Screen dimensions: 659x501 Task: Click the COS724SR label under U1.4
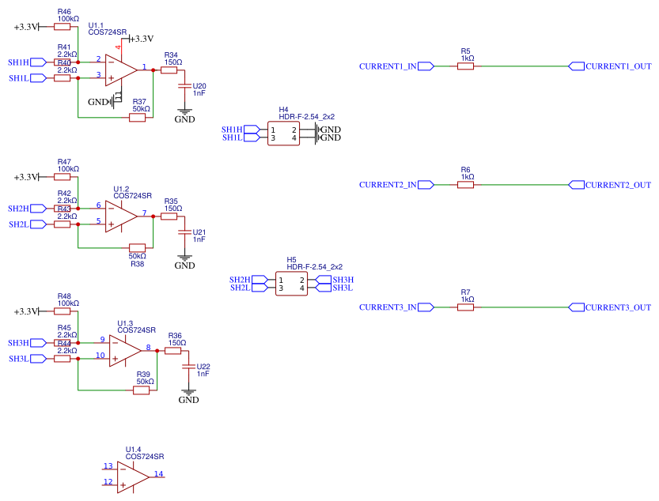(145, 457)
